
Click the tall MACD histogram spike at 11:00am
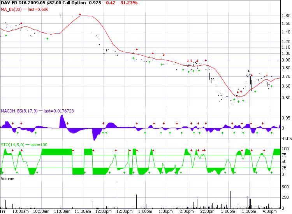coord(62,121)
